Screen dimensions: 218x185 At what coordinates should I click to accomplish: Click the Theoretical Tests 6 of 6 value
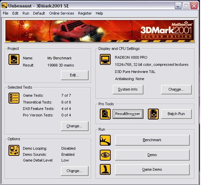click(66, 102)
